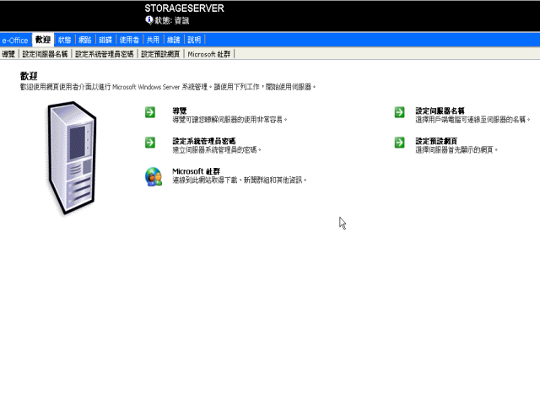Image resolution: width=540 pixels, height=405 pixels.
Task: Click the STORAGESERVER title text
Action: pyautogui.click(x=184, y=8)
